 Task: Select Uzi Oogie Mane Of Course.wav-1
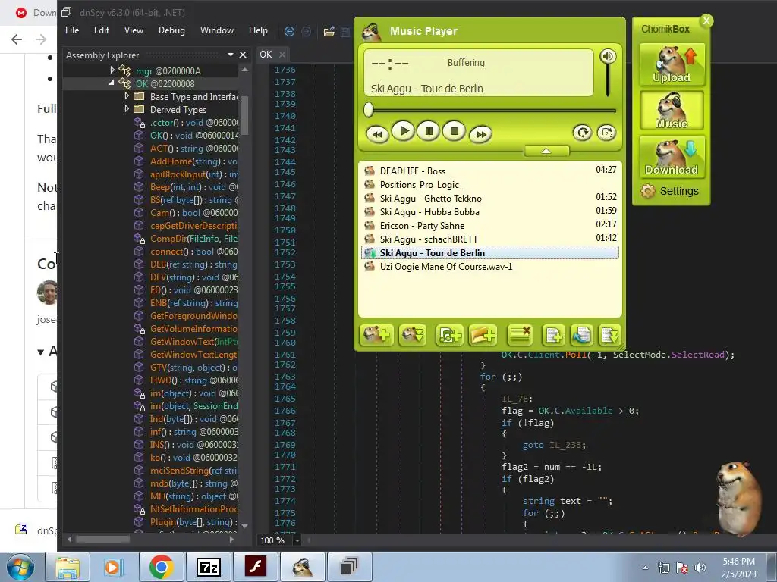point(490,266)
